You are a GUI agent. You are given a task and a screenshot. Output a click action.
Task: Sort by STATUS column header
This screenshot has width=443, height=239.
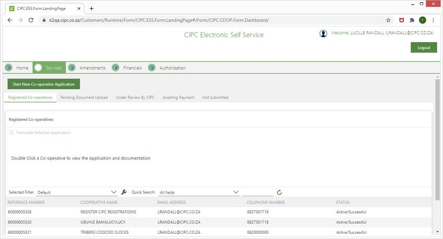pos(343,202)
